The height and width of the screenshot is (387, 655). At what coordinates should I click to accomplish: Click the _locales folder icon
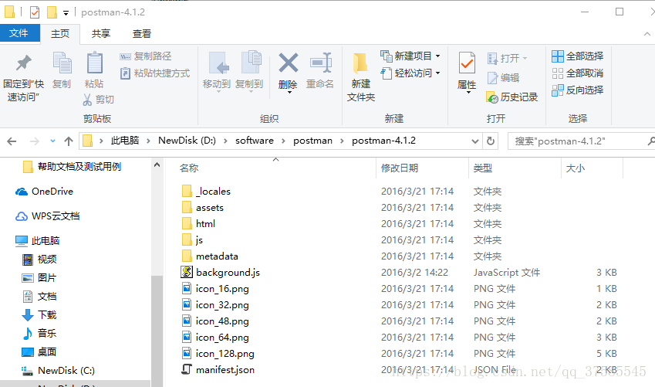point(187,192)
